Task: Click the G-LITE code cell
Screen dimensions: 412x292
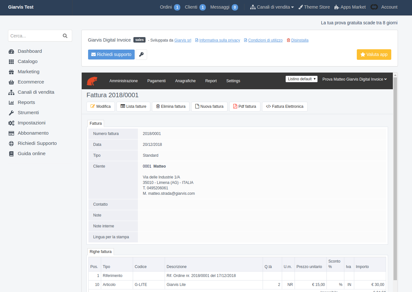Action: point(149,285)
